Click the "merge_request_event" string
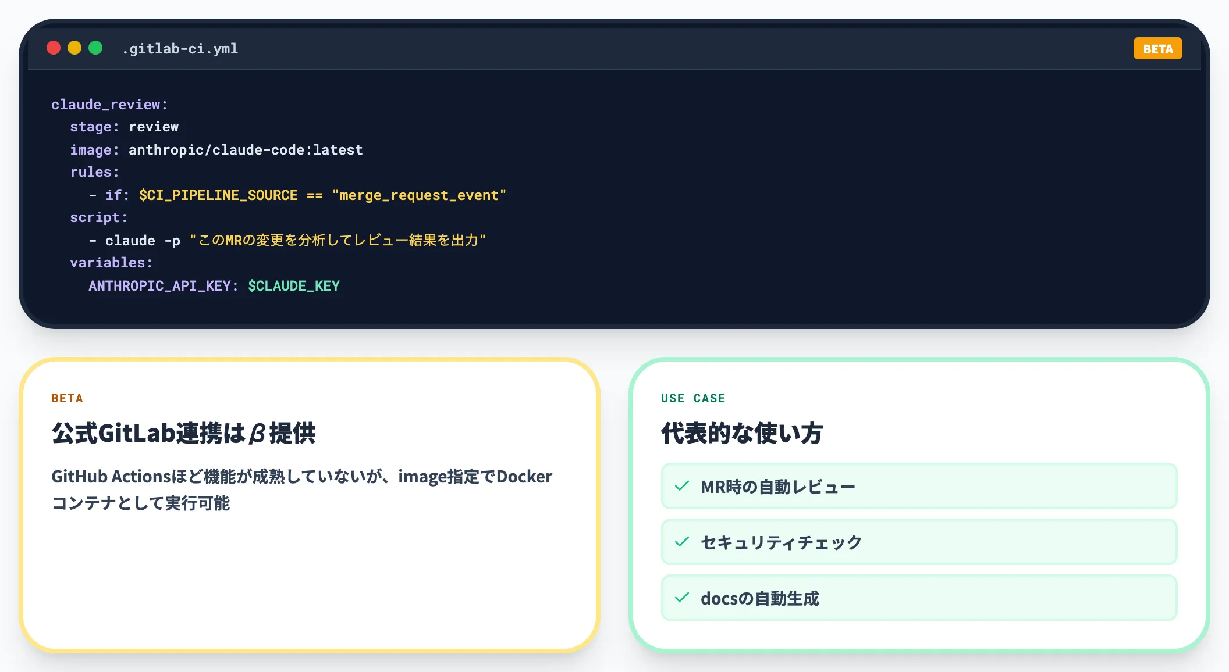This screenshot has width=1229, height=672. 419,195
